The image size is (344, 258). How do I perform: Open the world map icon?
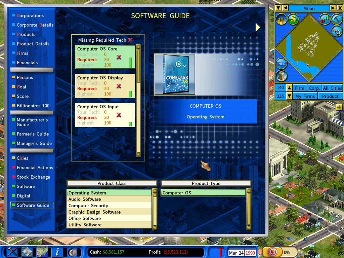42,252
